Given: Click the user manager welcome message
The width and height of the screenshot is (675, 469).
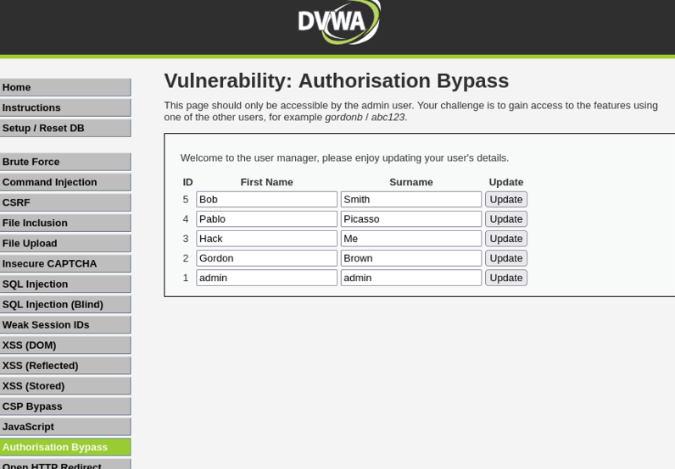Looking at the screenshot, I should (x=344, y=158).
